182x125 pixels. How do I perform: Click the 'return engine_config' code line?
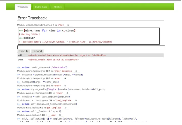tap(64, 89)
